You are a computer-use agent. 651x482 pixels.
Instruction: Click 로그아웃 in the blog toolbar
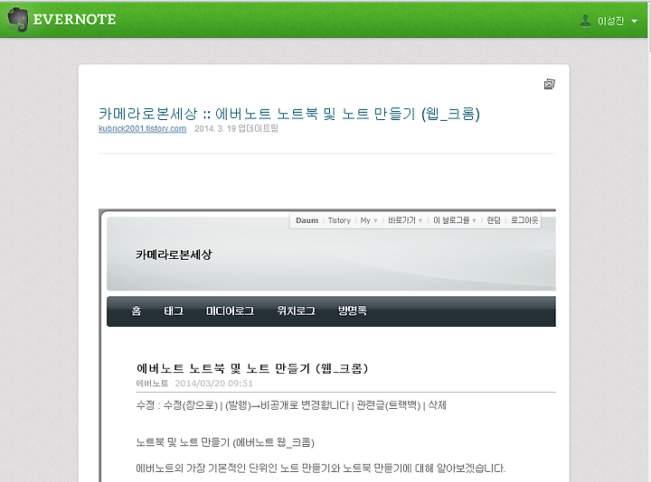[x=524, y=220]
